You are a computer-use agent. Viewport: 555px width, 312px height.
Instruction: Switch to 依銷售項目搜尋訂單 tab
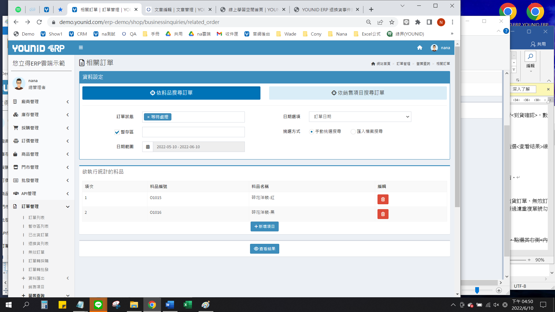point(358,93)
